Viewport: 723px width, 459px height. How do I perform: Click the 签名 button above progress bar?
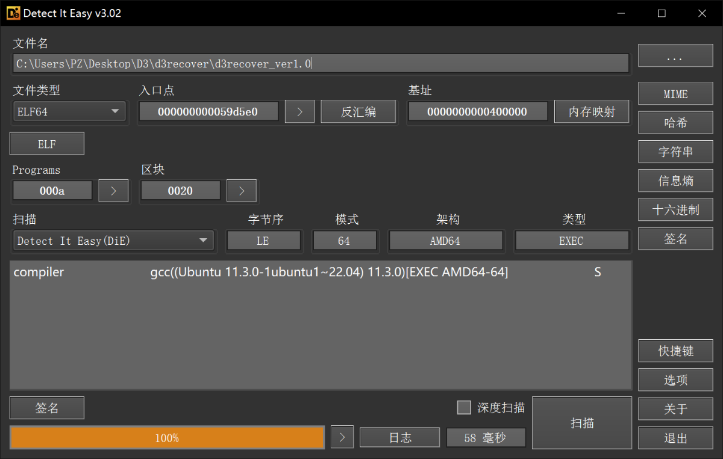(x=47, y=408)
